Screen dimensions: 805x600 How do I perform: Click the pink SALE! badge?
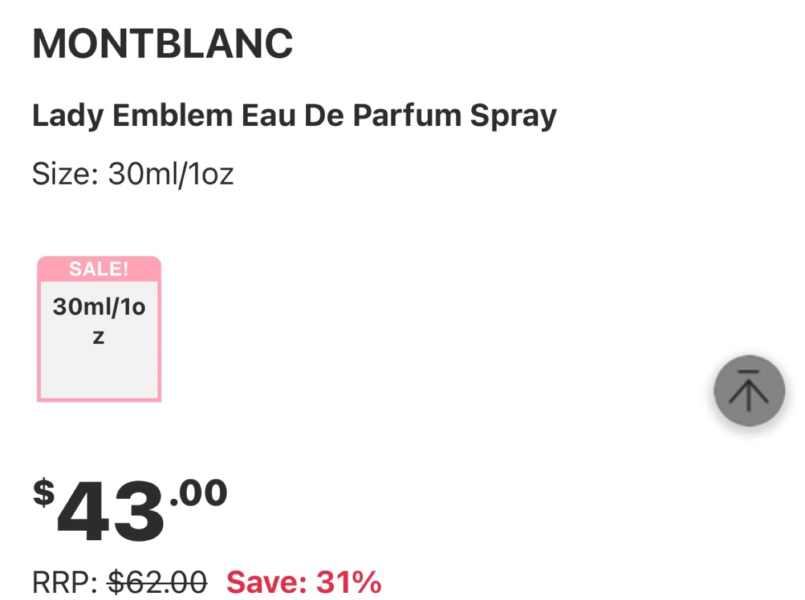coord(99,269)
